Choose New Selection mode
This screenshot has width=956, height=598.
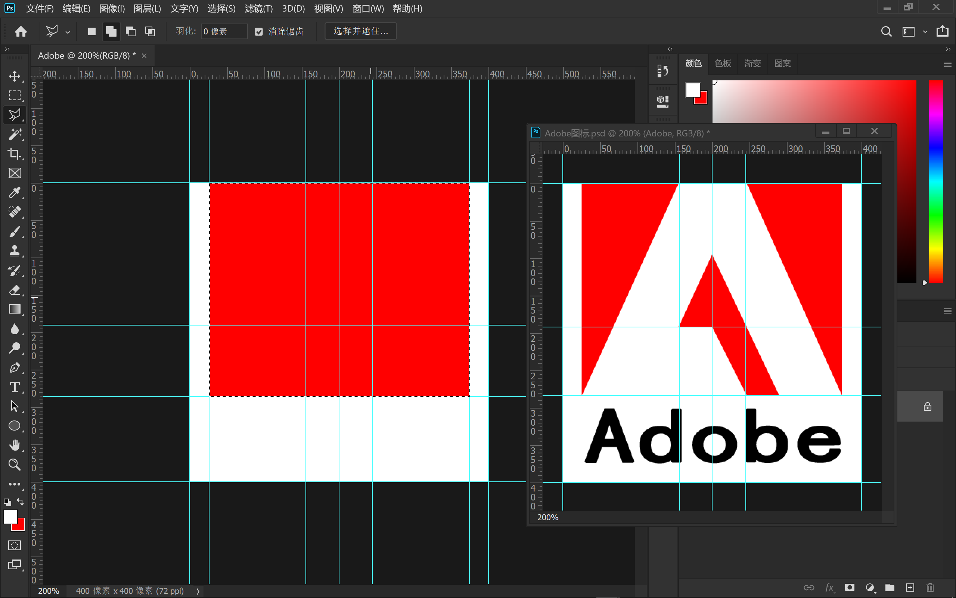click(x=91, y=31)
